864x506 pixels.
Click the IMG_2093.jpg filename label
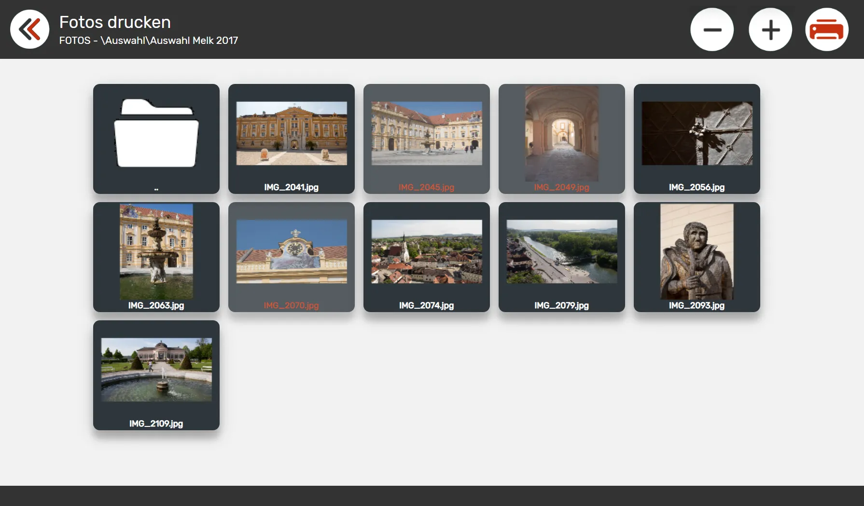(697, 305)
